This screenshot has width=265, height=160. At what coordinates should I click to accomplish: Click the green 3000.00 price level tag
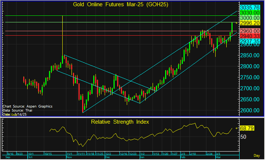[250, 18]
